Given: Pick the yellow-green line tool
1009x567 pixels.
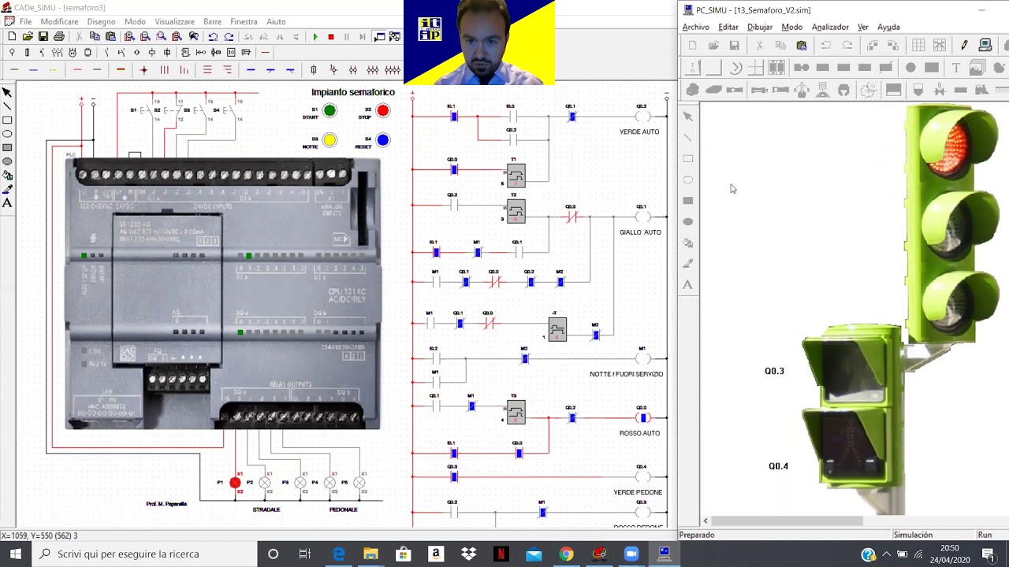Looking at the screenshot, I should 54,70.
